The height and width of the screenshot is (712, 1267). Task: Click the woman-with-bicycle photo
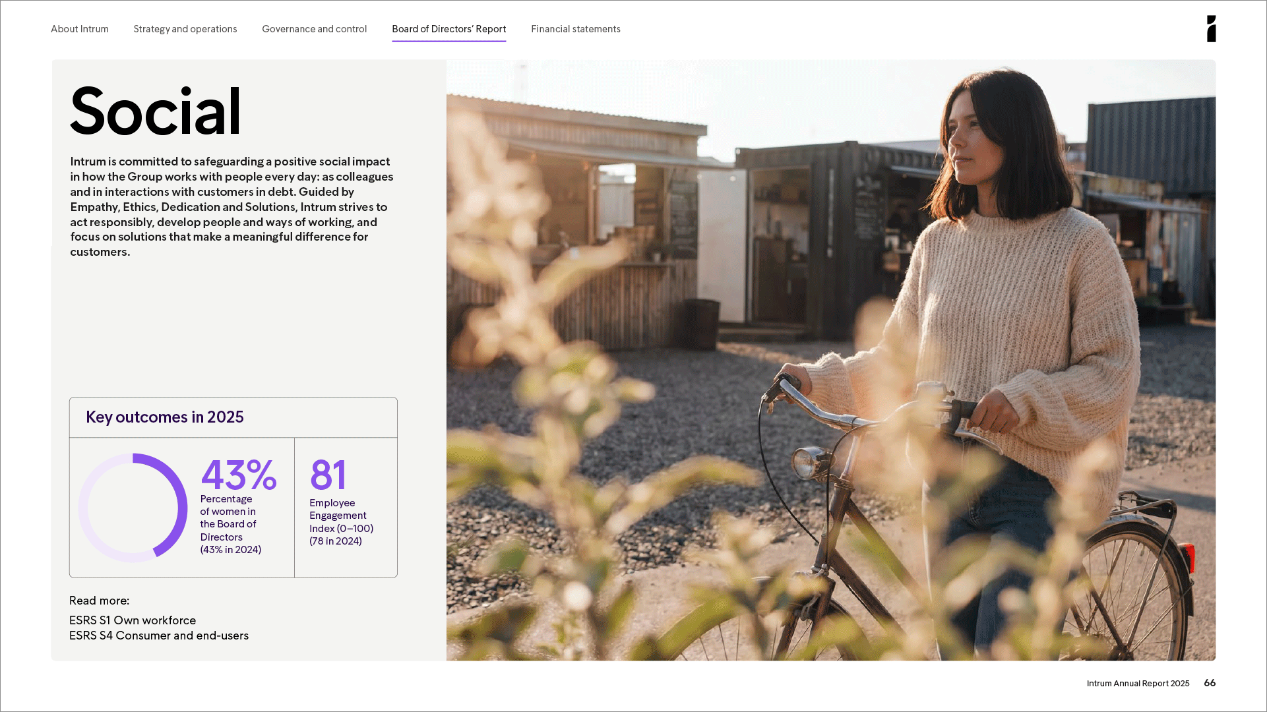pyautogui.click(x=831, y=360)
